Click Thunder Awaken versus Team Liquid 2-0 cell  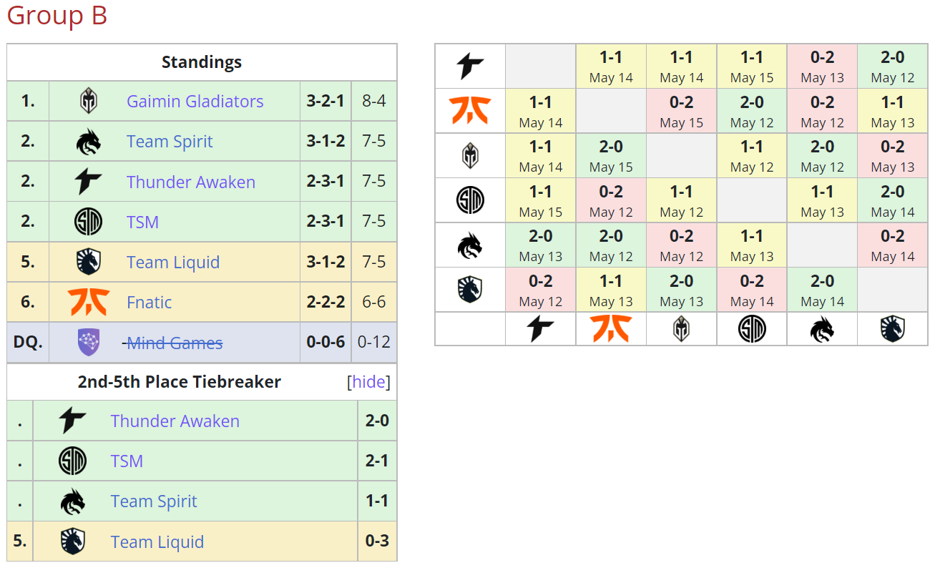coord(892,67)
